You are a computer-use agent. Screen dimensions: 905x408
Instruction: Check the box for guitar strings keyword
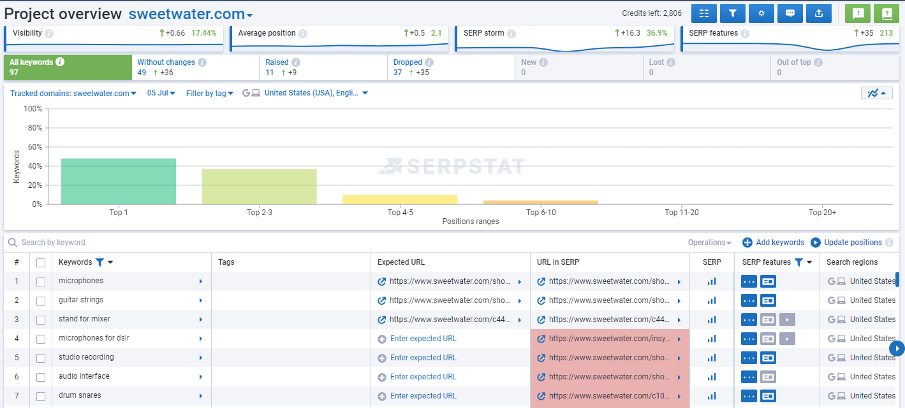[41, 300]
